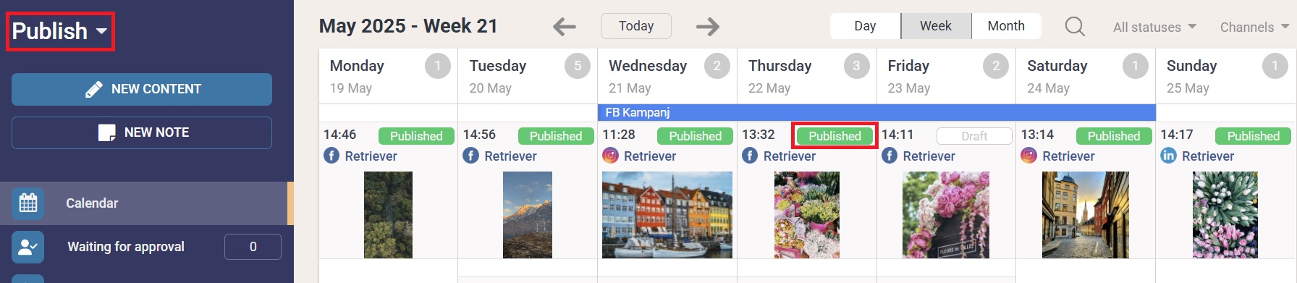Click Facebook icon on Monday's post
Image resolution: width=1297 pixels, height=283 pixels.
331,156
